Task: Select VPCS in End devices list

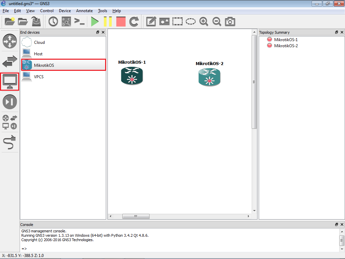Action: click(x=63, y=77)
